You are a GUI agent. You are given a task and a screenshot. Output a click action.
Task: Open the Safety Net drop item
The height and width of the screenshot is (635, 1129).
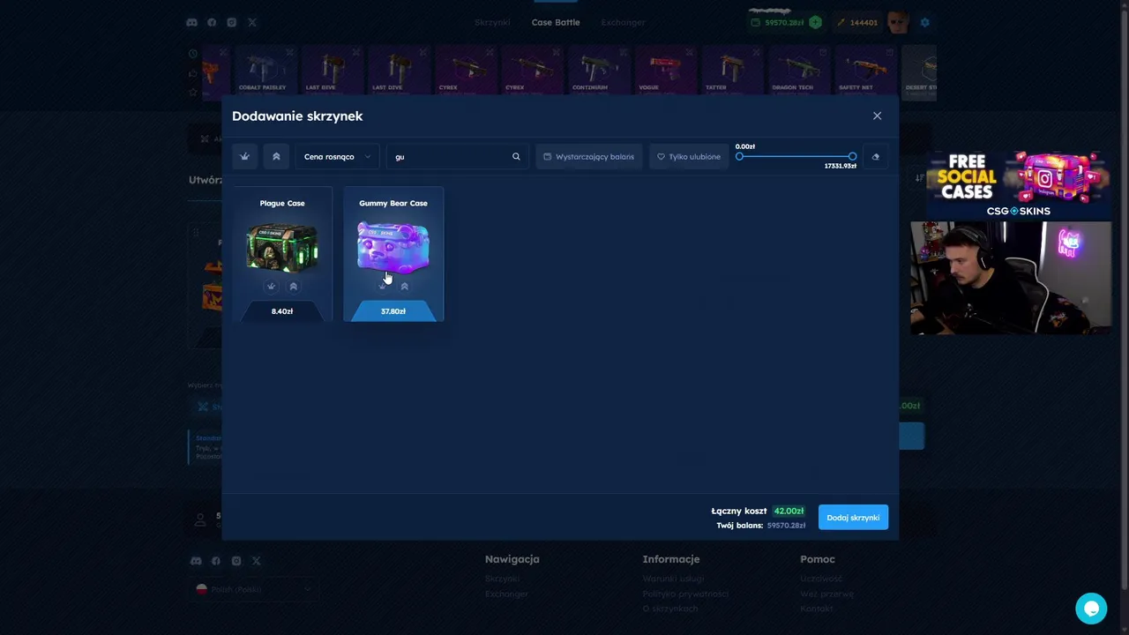865,70
